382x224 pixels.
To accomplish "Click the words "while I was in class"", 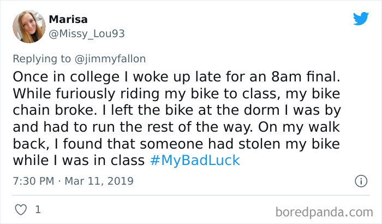I will pyautogui.click(x=79, y=161).
